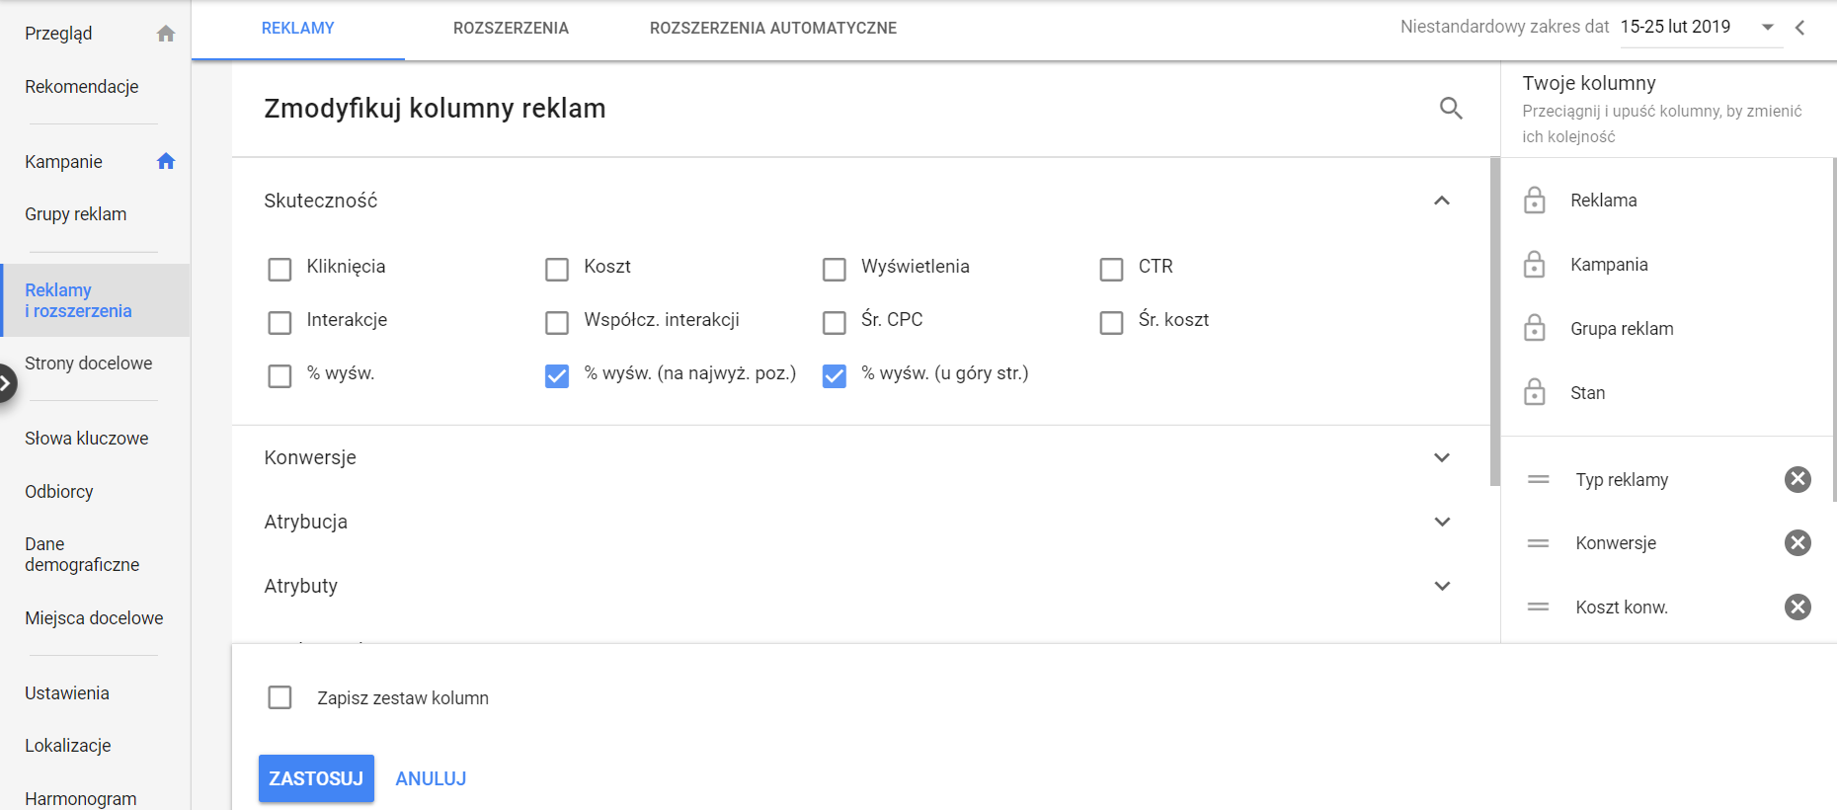
Task: Open Słowa kluczowe in the sidebar
Action: click(87, 439)
